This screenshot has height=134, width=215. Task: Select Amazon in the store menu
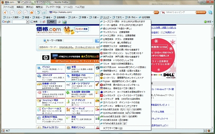pyautogui.click(x=125, y=74)
